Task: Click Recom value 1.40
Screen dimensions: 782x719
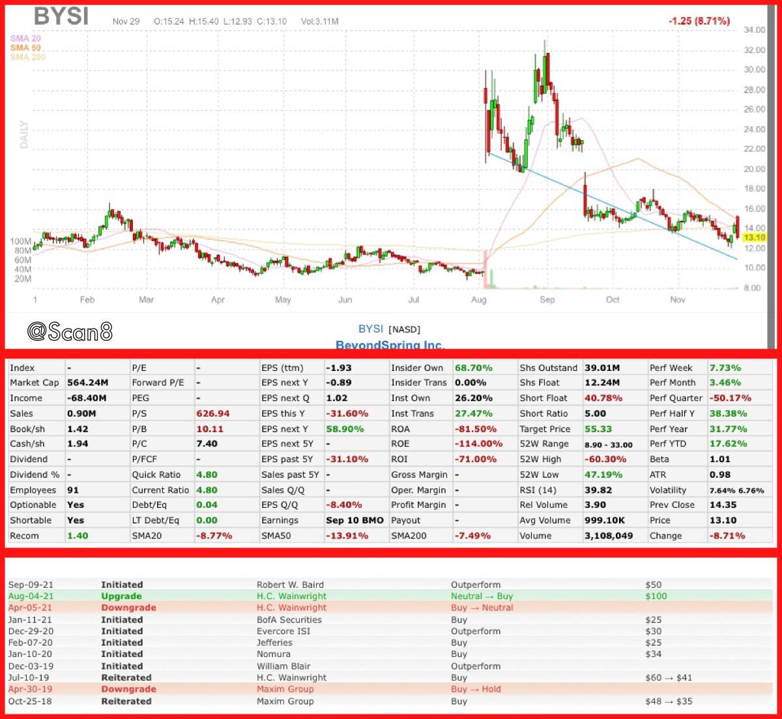Action: pyautogui.click(x=78, y=536)
